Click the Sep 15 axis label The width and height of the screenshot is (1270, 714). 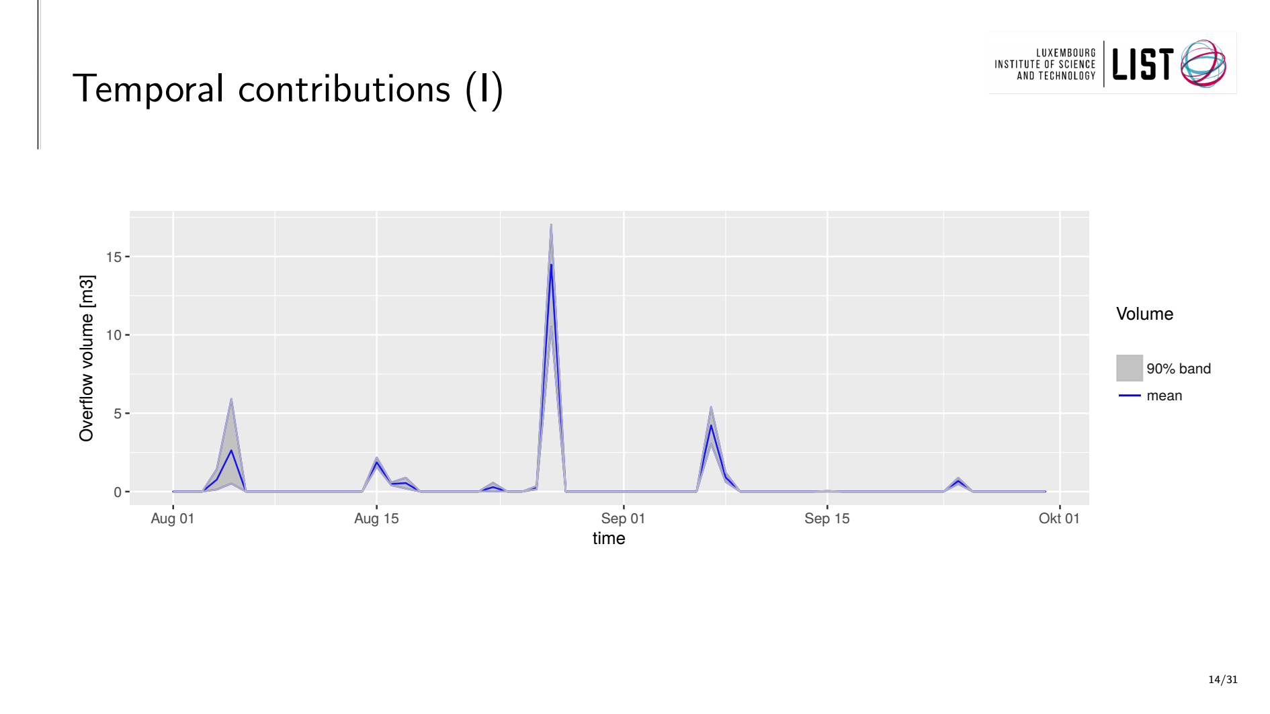827,519
